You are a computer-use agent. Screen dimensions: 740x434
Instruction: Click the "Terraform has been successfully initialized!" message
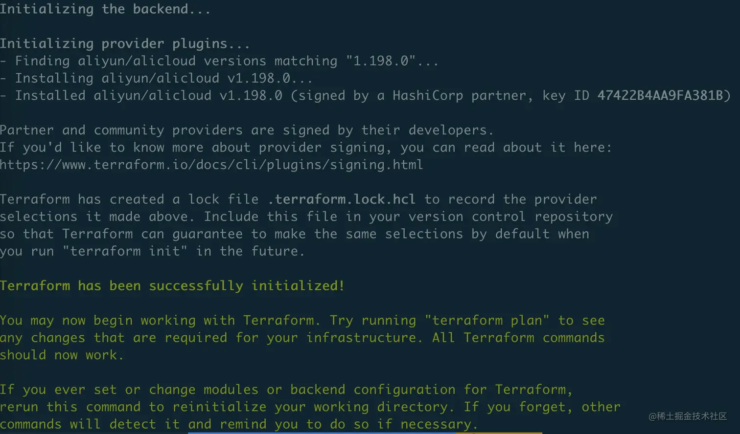pos(172,286)
